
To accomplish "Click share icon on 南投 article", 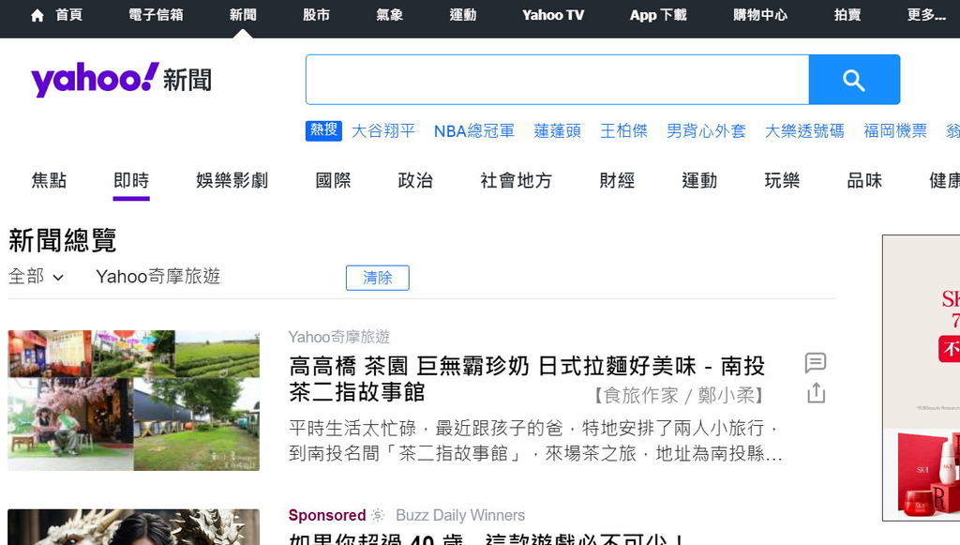I will pyautogui.click(x=817, y=392).
